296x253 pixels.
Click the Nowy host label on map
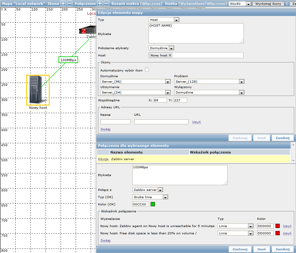coord(38,108)
